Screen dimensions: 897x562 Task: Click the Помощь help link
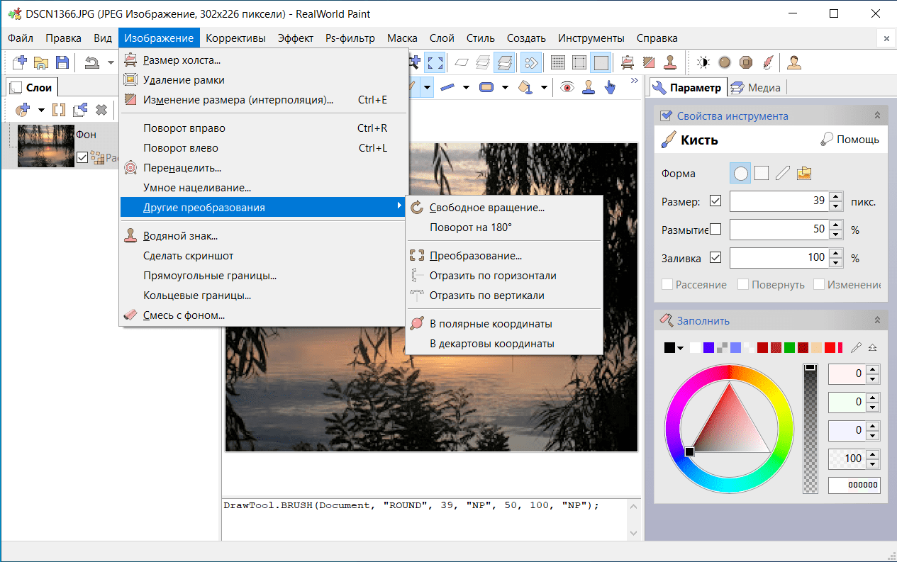click(x=849, y=140)
